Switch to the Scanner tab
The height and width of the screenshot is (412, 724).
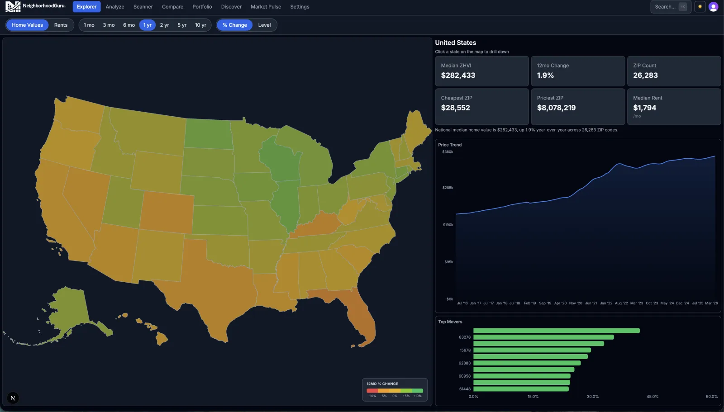tap(143, 6)
